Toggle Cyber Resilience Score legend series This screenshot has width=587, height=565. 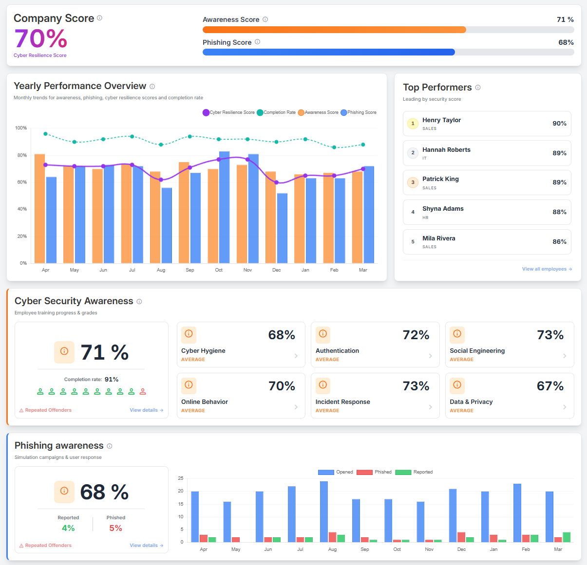coord(228,112)
